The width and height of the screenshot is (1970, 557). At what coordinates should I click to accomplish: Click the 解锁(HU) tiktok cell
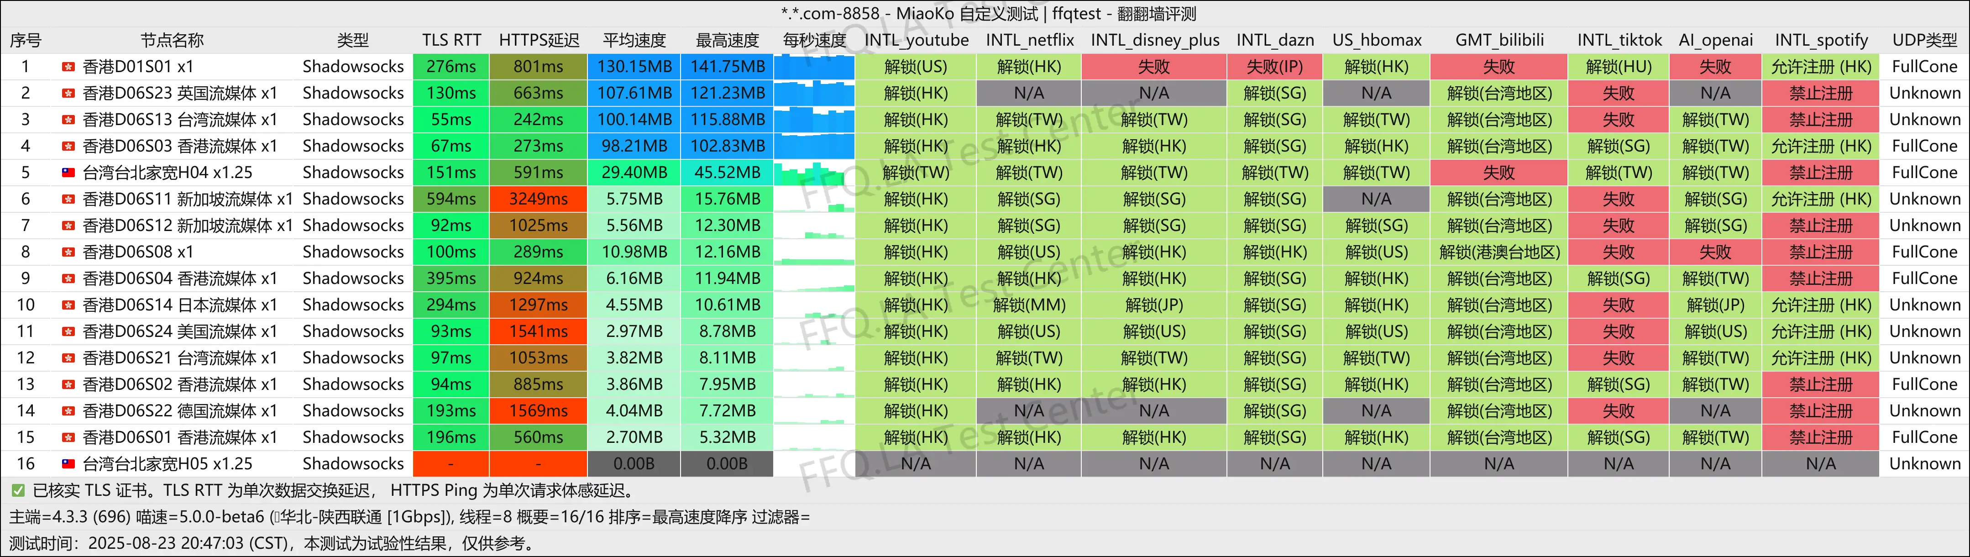pyautogui.click(x=1618, y=67)
